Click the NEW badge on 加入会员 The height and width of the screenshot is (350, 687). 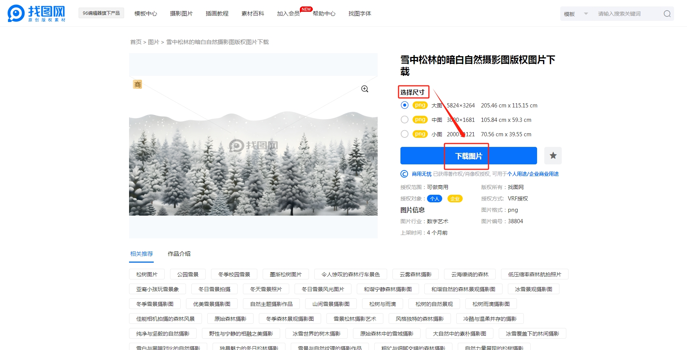coord(306,9)
